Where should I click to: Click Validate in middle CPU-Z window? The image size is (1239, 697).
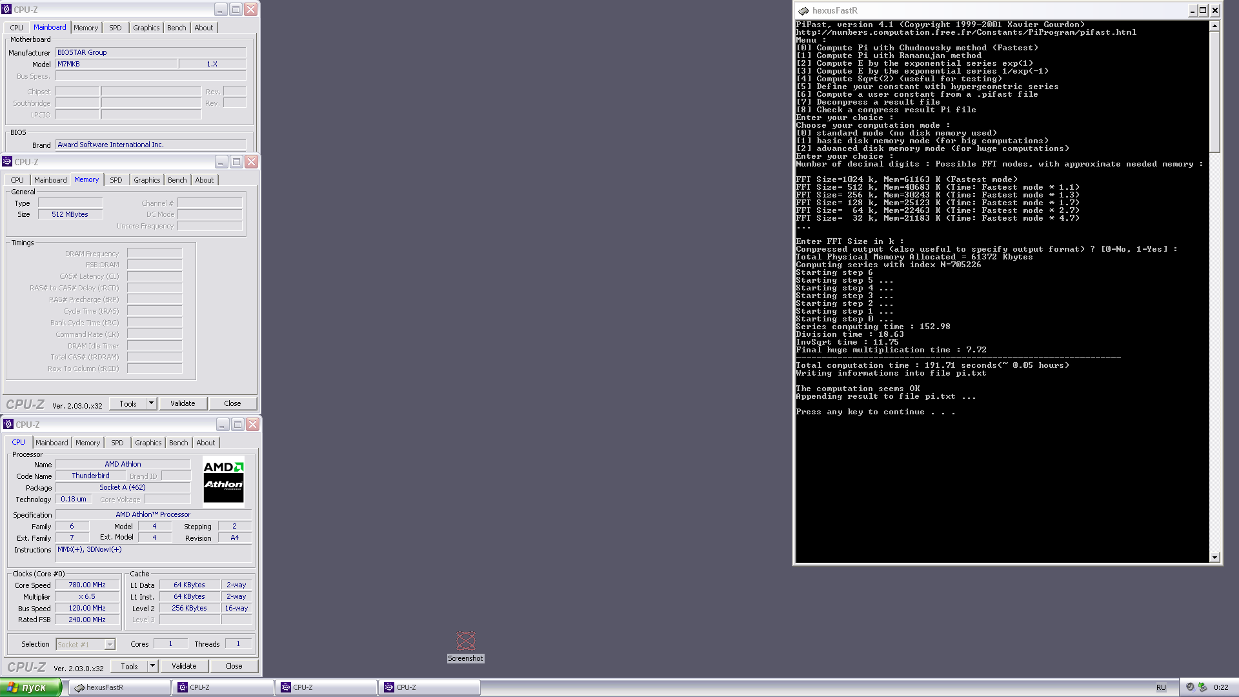pyautogui.click(x=183, y=403)
